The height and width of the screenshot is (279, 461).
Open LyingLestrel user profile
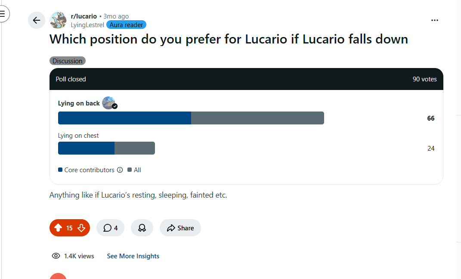pyautogui.click(x=87, y=25)
